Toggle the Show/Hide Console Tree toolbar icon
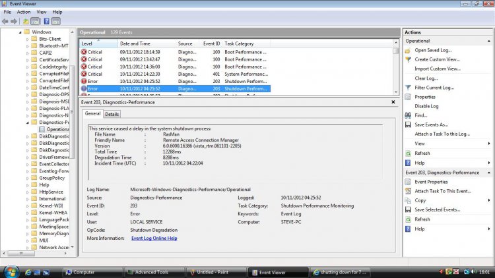The width and height of the screenshot is (495, 278). 35,22
